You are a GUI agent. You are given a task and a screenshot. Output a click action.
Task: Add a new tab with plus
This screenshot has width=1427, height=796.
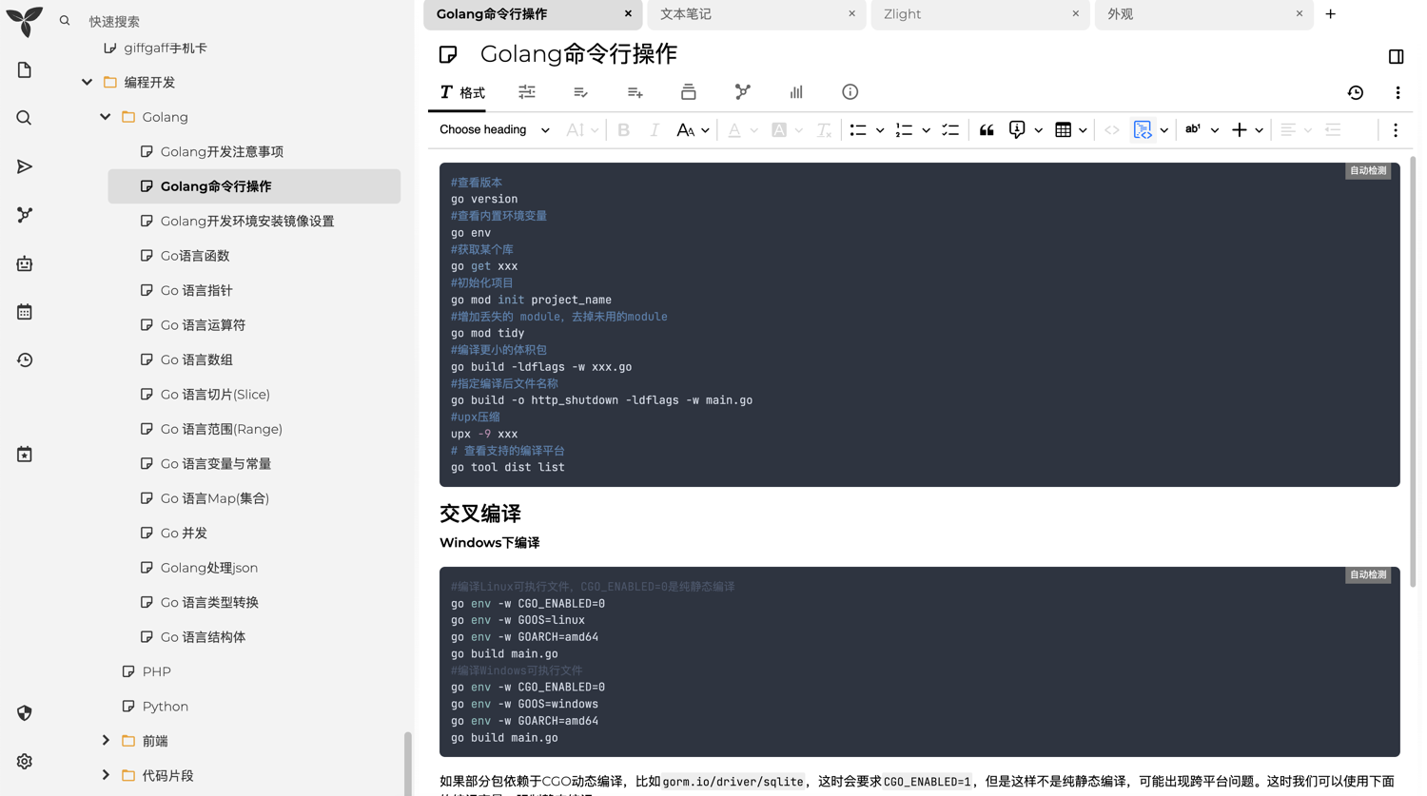coord(1330,14)
